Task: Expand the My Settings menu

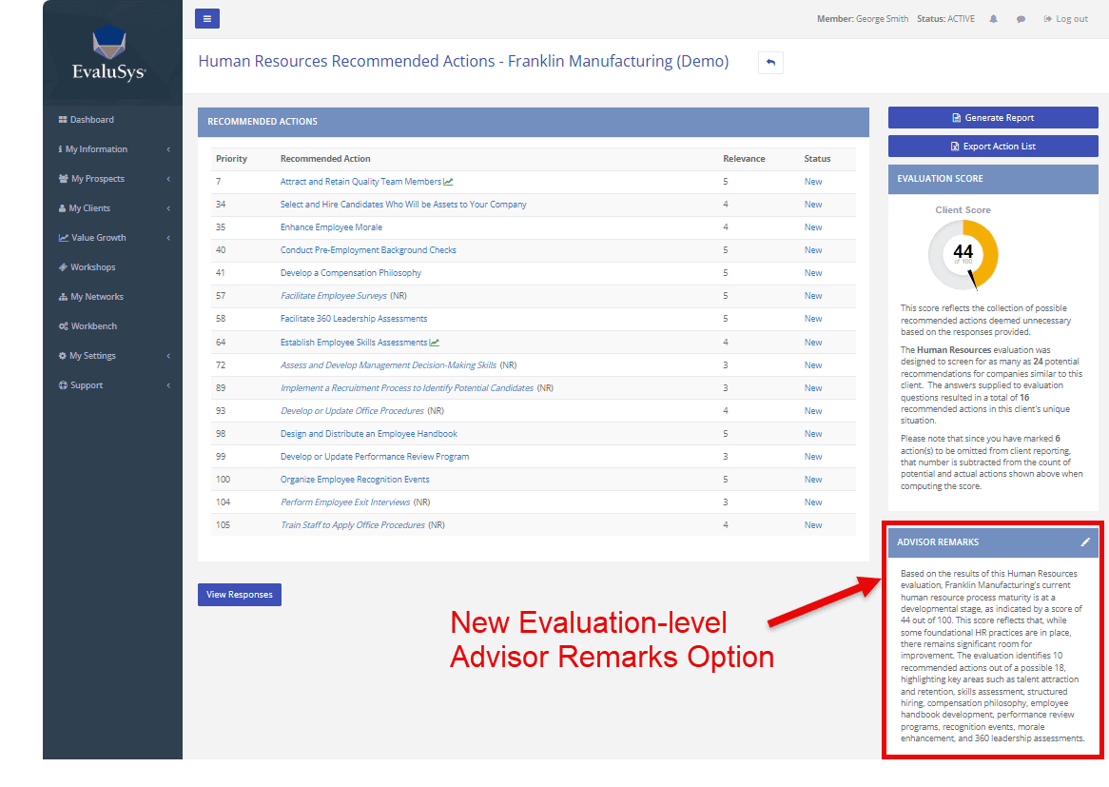Action: (92, 356)
